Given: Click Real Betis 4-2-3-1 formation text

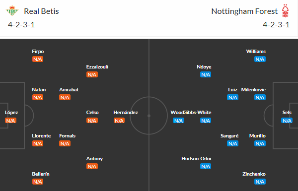Looking at the screenshot, I should pos(21,25).
